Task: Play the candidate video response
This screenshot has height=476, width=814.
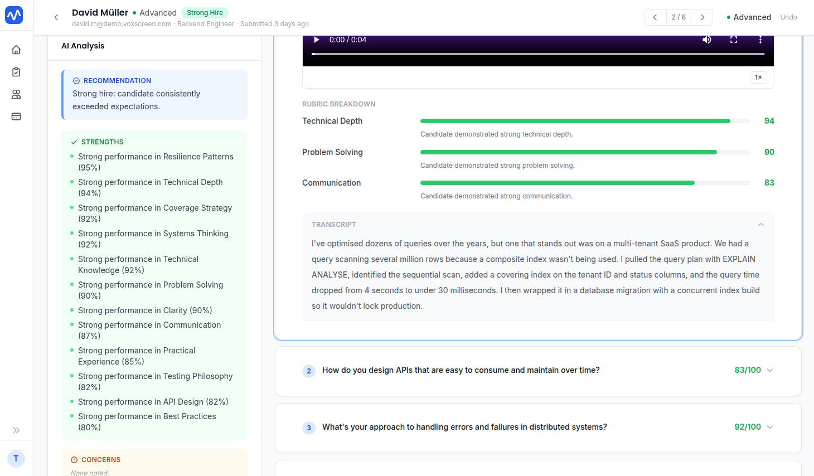Action: (316, 40)
